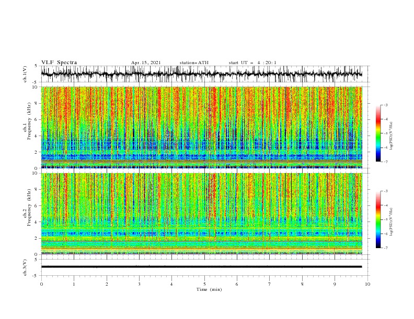Click the "Time (min)" axis title
The image size is (414, 319).
(209, 289)
